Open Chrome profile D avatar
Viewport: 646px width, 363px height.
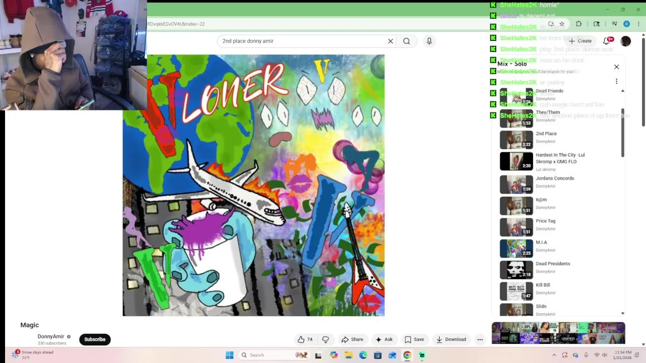pyautogui.click(x=626, y=24)
